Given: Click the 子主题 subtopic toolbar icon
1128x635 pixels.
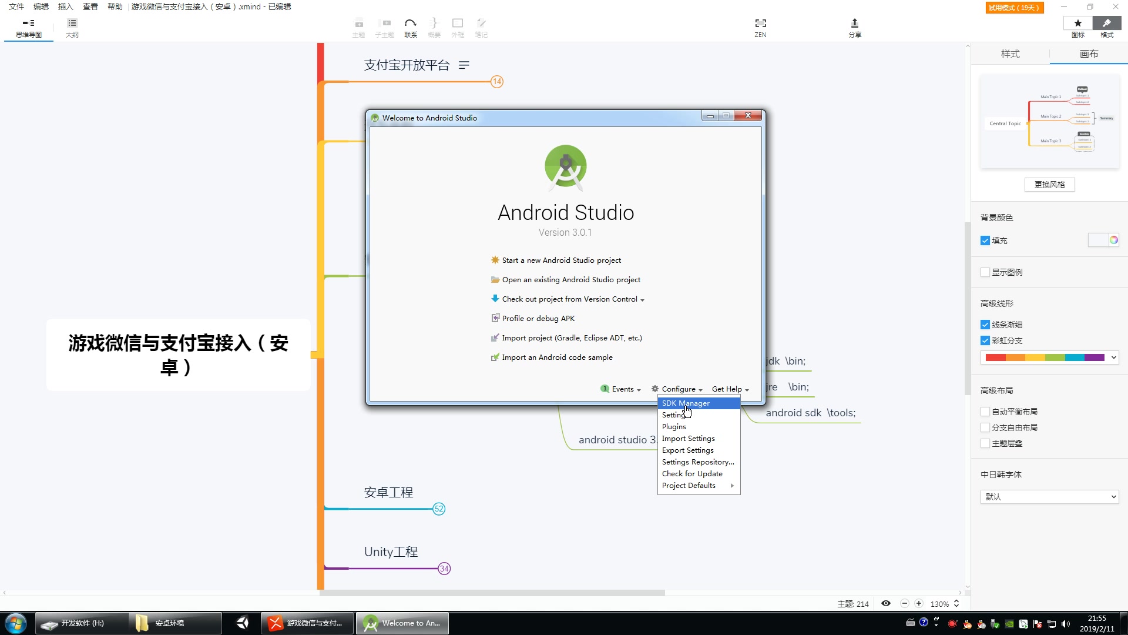Looking at the screenshot, I should [x=385, y=28].
